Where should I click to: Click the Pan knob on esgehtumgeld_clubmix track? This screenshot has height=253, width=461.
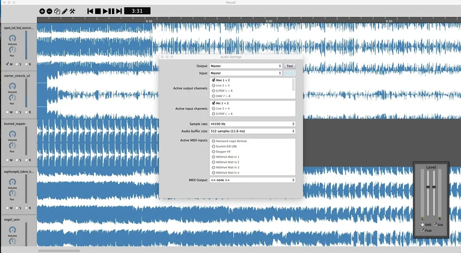tap(12, 193)
